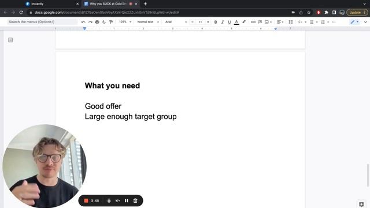
Task: Insert a link
Action: pos(253,22)
